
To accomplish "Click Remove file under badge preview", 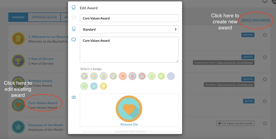I will click(129, 124).
